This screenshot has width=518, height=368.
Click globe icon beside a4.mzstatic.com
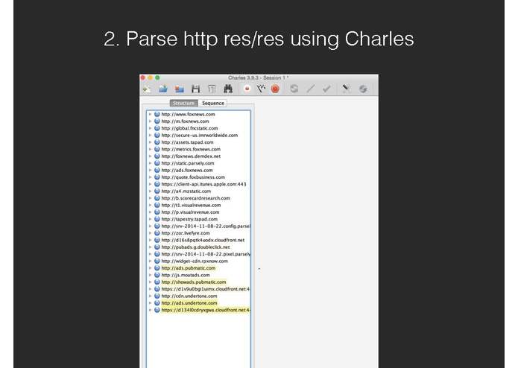point(157,191)
